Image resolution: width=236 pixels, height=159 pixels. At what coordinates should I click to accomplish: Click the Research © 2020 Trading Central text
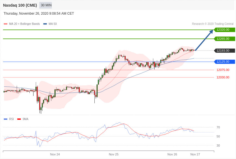pos(213,24)
